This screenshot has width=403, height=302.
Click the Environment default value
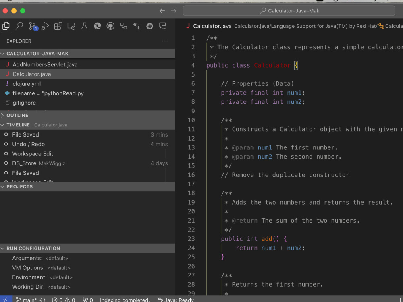[61, 277]
